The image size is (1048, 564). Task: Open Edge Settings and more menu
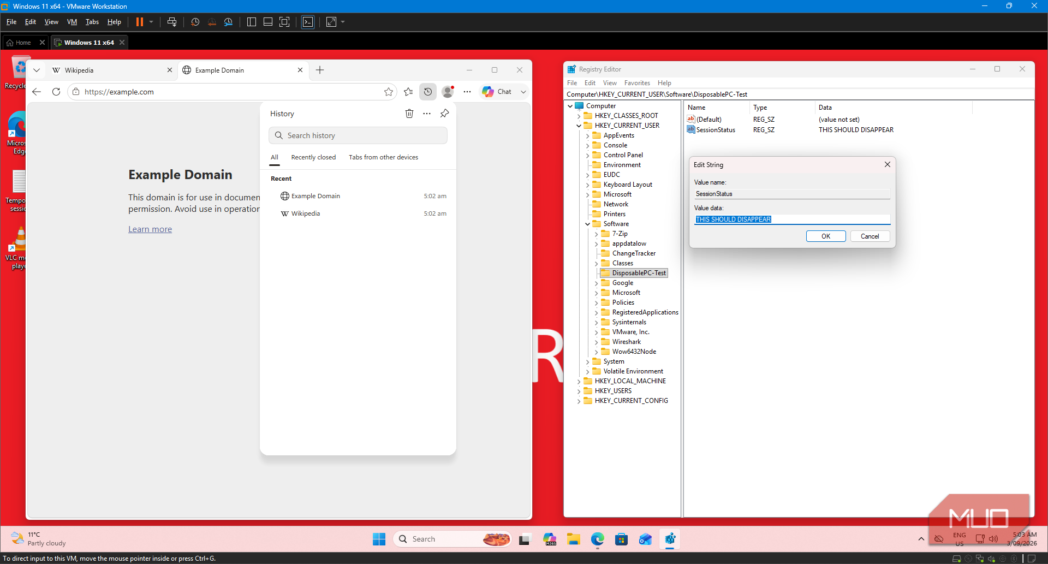coord(467,92)
